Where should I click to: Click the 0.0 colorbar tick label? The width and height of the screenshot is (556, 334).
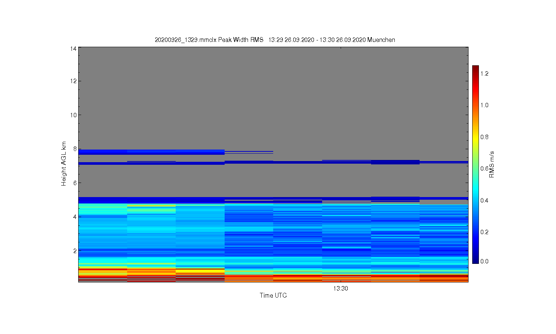pos(484,261)
